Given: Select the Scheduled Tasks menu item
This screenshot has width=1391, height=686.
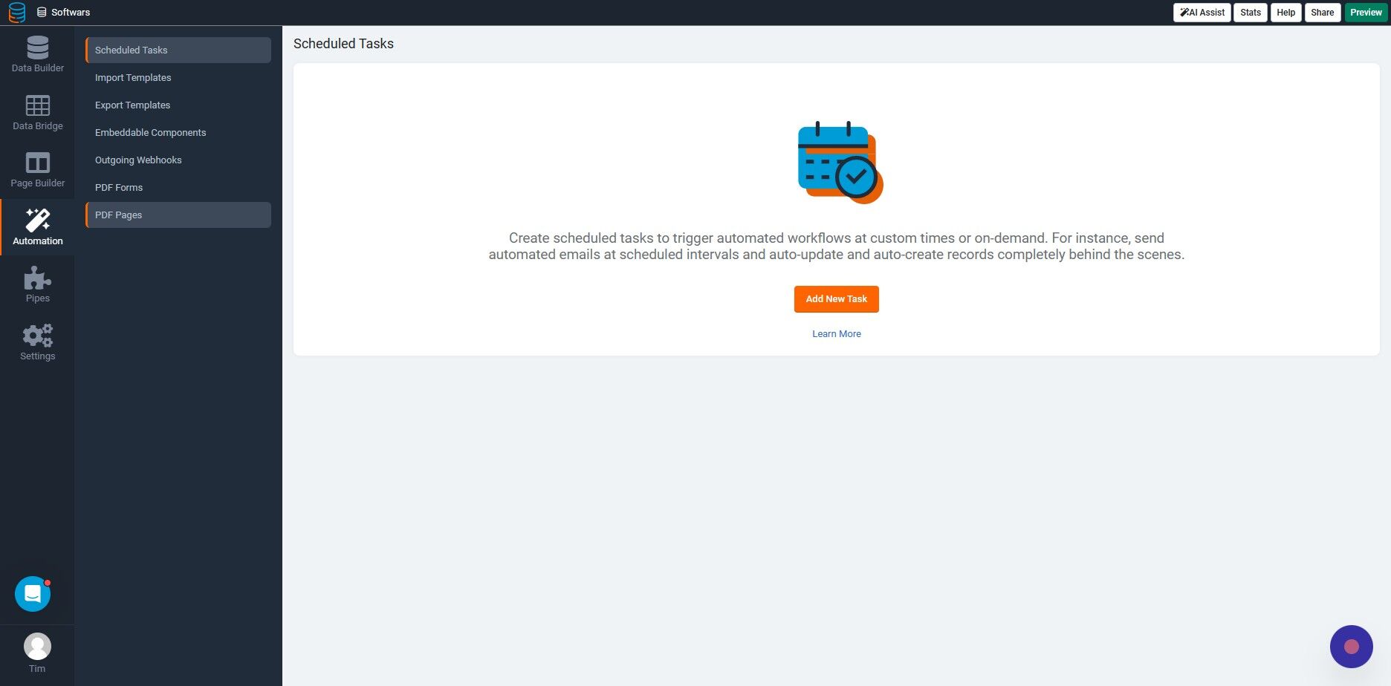Looking at the screenshot, I should point(132,50).
